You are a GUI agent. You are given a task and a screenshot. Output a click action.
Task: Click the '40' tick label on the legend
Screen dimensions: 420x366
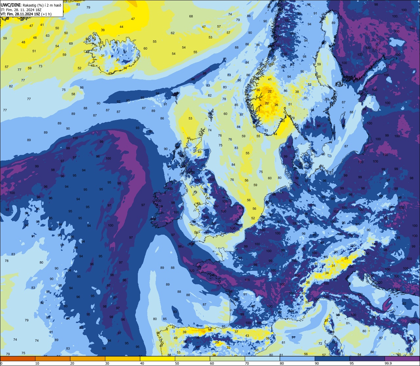[x=142, y=363]
